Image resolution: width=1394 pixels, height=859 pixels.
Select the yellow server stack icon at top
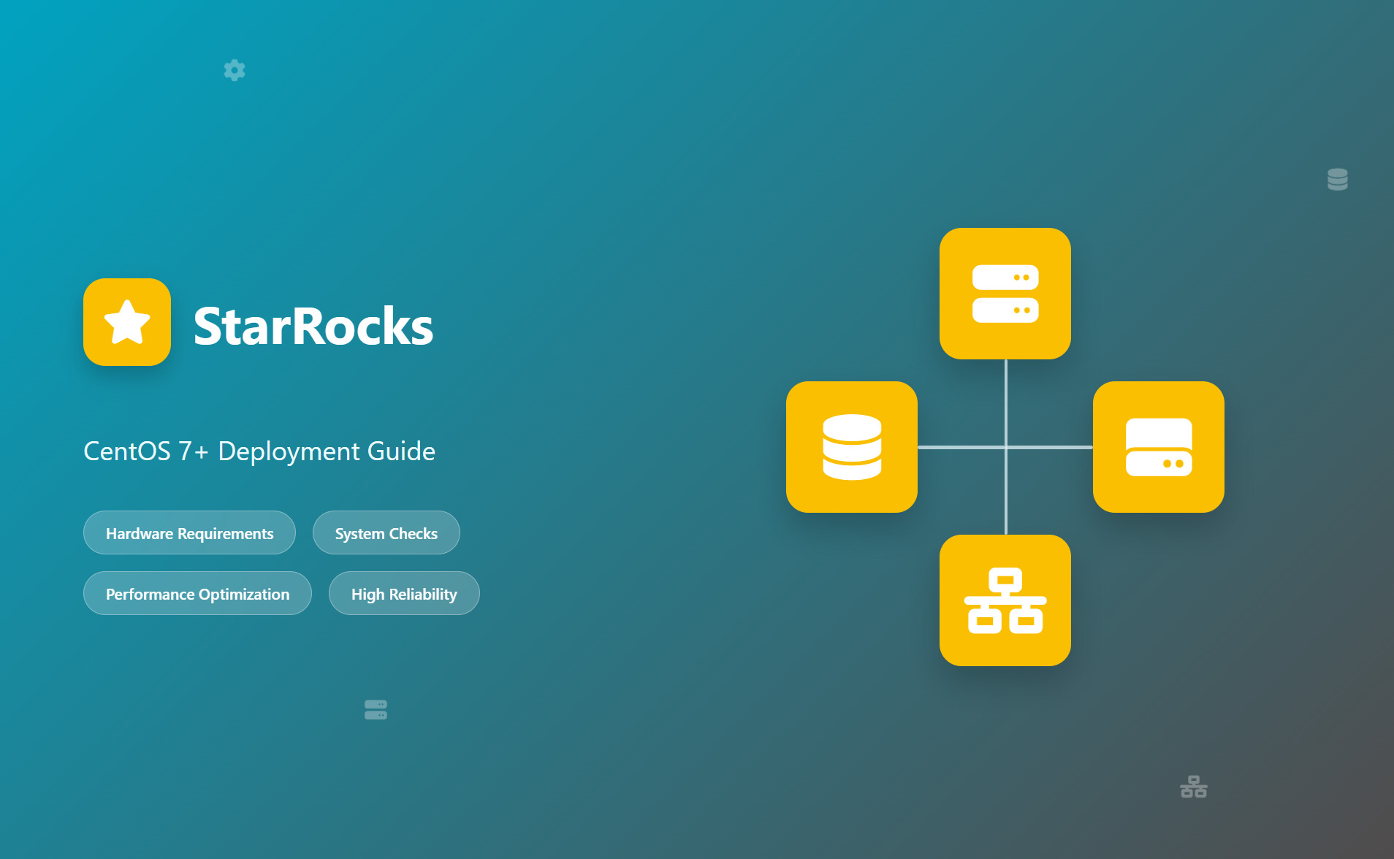(x=1005, y=292)
